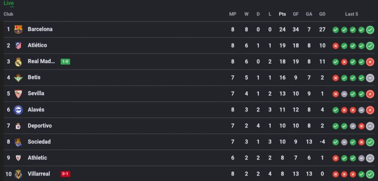Click the Barcelona club crest
Viewport: 378px width, 181px height.
[x=18, y=29]
